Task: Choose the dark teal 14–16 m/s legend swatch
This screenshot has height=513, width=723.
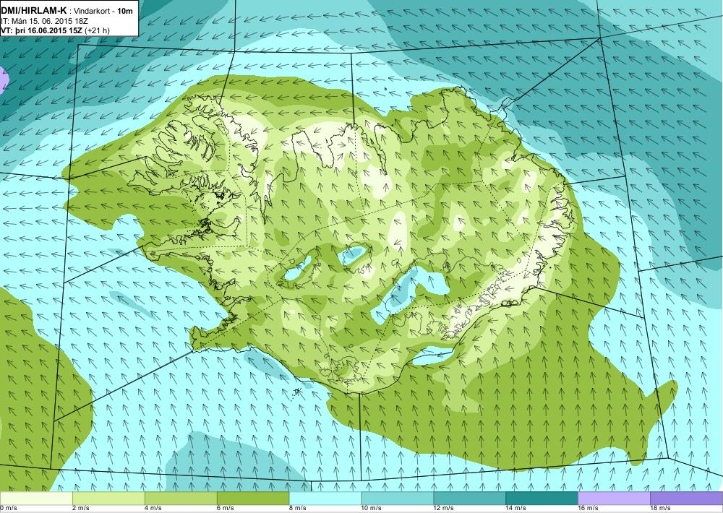Action: click(542, 499)
